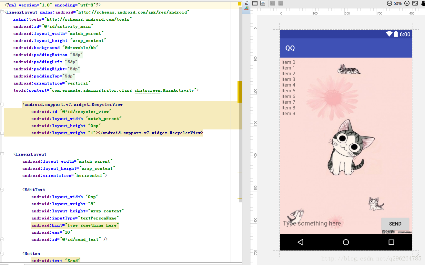Zoom out the layout preview

(389, 3)
